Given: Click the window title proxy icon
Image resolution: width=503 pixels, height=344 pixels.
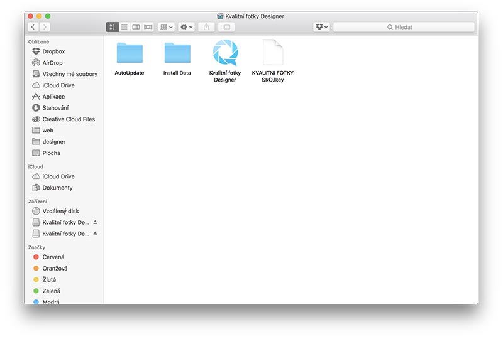Looking at the screenshot, I should coord(220,16).
